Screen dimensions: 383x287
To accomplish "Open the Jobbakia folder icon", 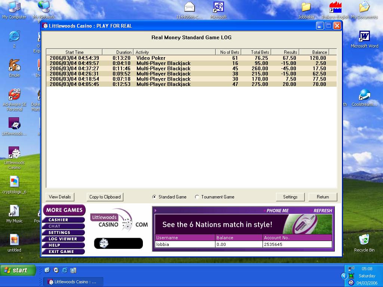I will (x=306, y=10).
